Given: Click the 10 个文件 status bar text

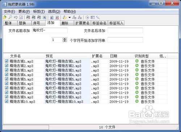Looking at the screenshot, I should [107, 127].
